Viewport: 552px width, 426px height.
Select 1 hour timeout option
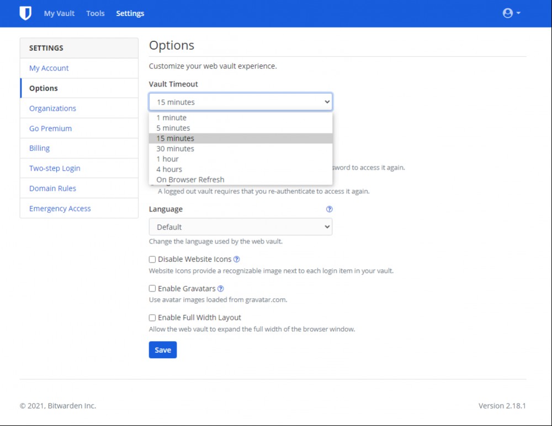click(241, 159)
